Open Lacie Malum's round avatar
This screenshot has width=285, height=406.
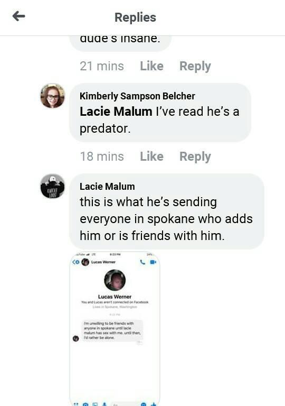53,186
